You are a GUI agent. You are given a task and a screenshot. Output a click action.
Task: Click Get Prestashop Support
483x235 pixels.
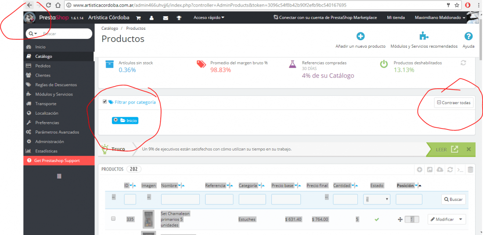[58, 161]
